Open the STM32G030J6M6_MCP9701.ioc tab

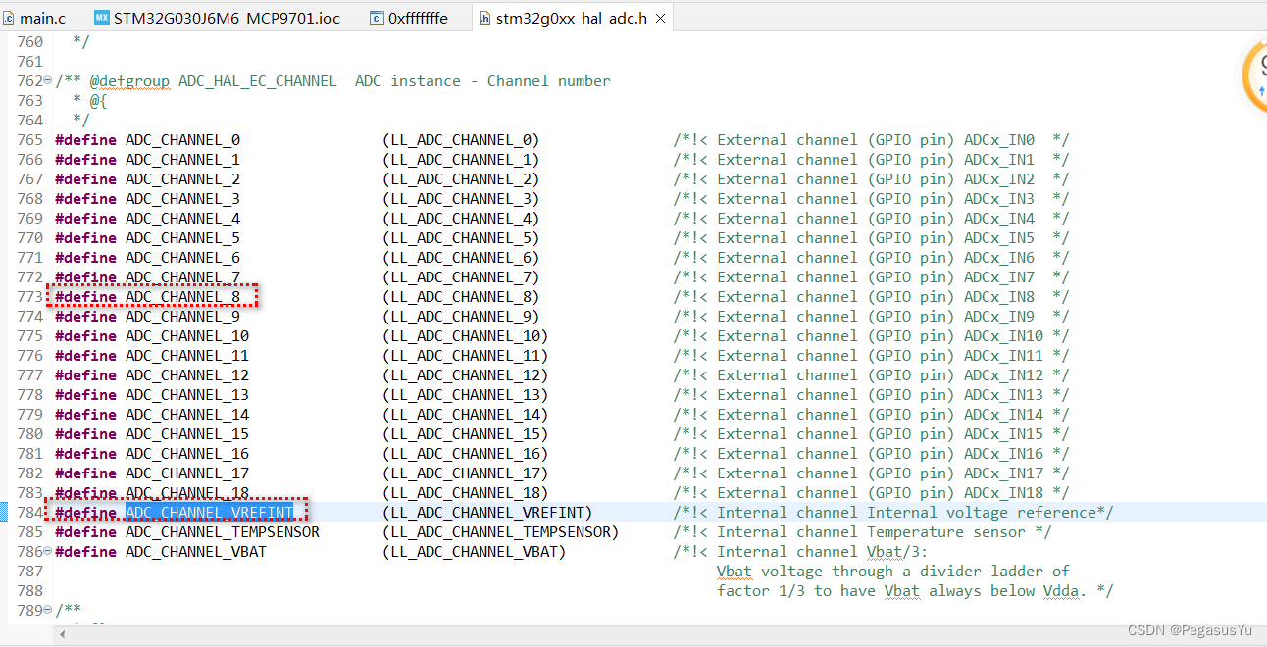(x=217, y=18)
